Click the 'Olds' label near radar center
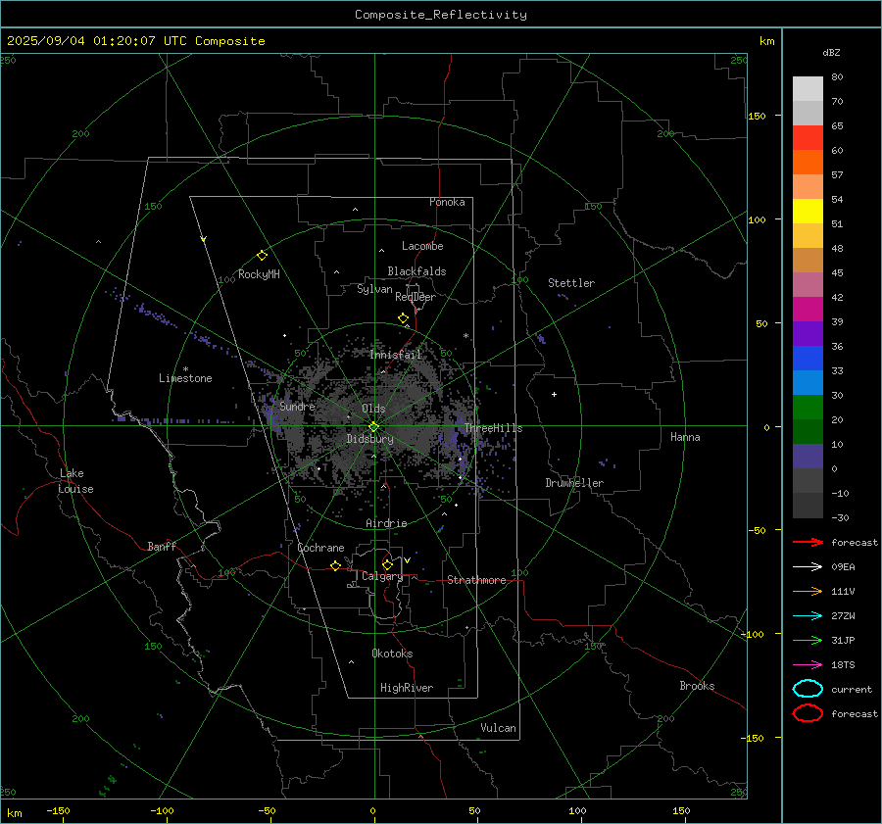Screen dimensions: 882x824 [373, 409]
